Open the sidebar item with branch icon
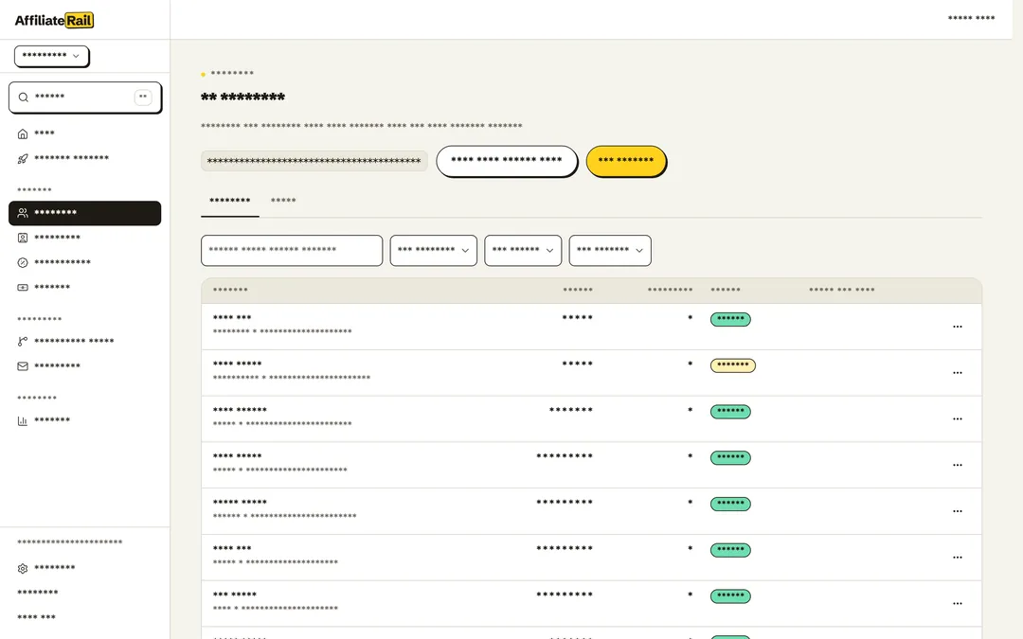Screen dimensions: 1023x639 (85, 342)
